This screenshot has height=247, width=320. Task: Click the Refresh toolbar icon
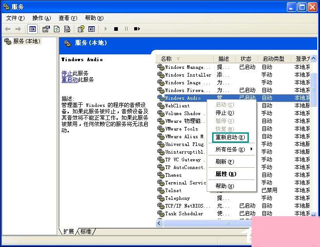coord(57,29)
